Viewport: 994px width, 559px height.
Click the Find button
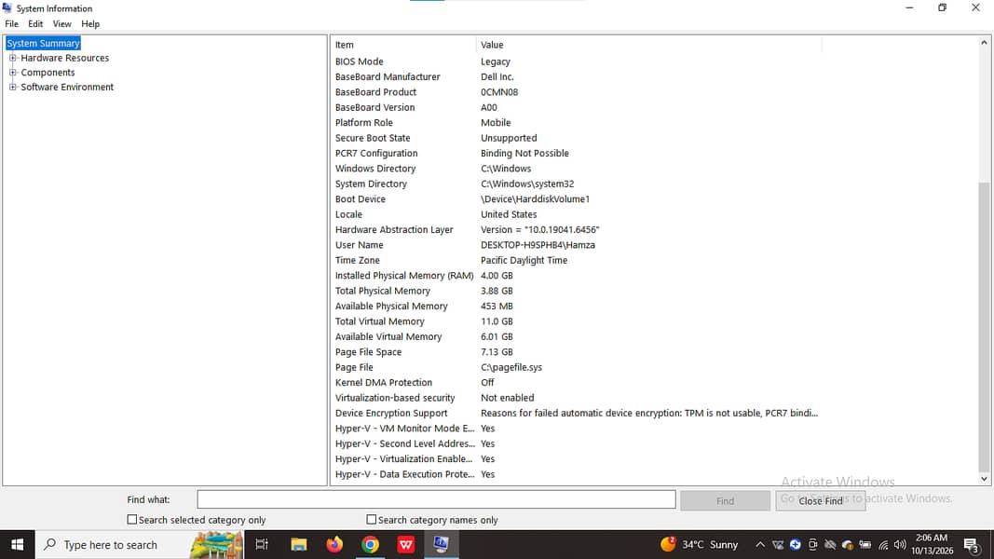tap(725, 500)
